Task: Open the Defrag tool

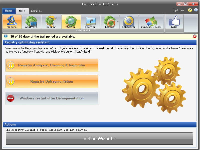Action: point(51,22)
